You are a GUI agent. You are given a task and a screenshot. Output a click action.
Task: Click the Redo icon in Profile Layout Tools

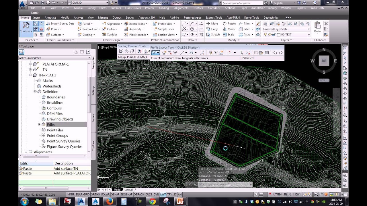[x=281, y=53]
